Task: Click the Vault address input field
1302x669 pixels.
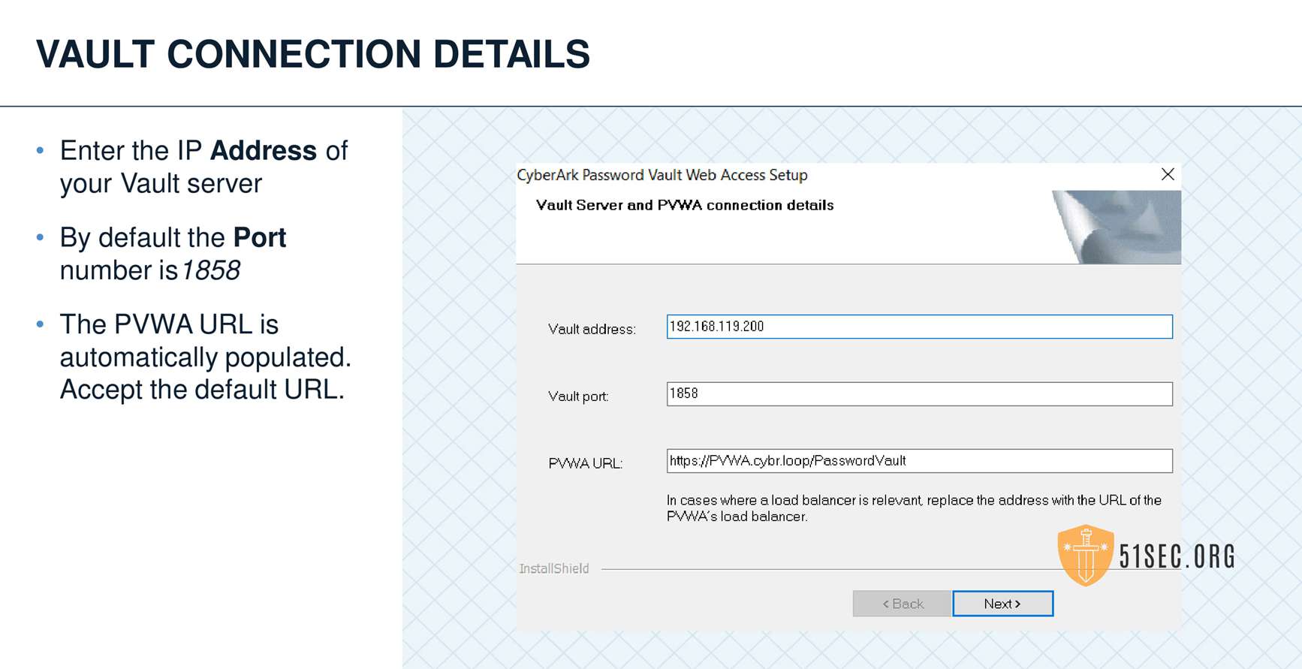Action: pyautogui.click(x=919, y=327)
